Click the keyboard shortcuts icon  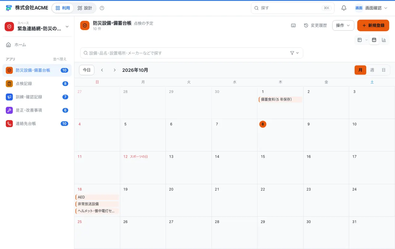tap(293, 26)
